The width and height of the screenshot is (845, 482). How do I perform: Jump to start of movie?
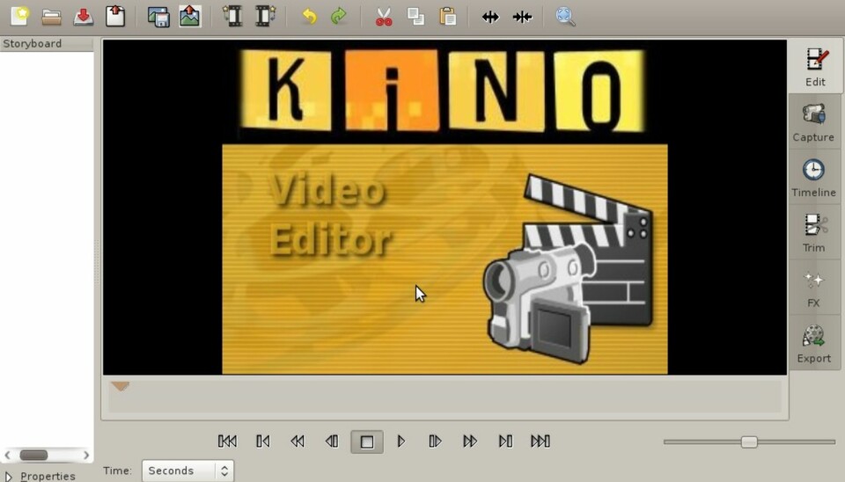point(227,442)
